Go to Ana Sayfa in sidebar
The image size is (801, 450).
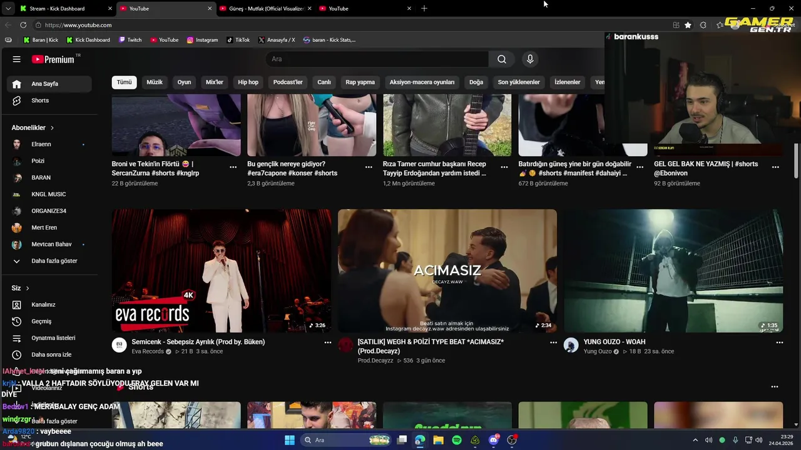pyautogui.click(x=49, y=84)
